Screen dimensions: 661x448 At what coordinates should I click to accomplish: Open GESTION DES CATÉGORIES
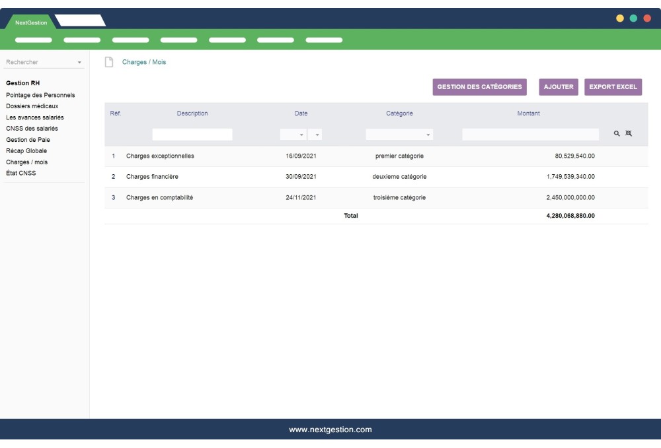479,86
